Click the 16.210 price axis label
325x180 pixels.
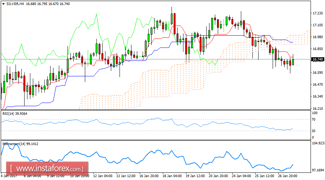click(318, 108)
